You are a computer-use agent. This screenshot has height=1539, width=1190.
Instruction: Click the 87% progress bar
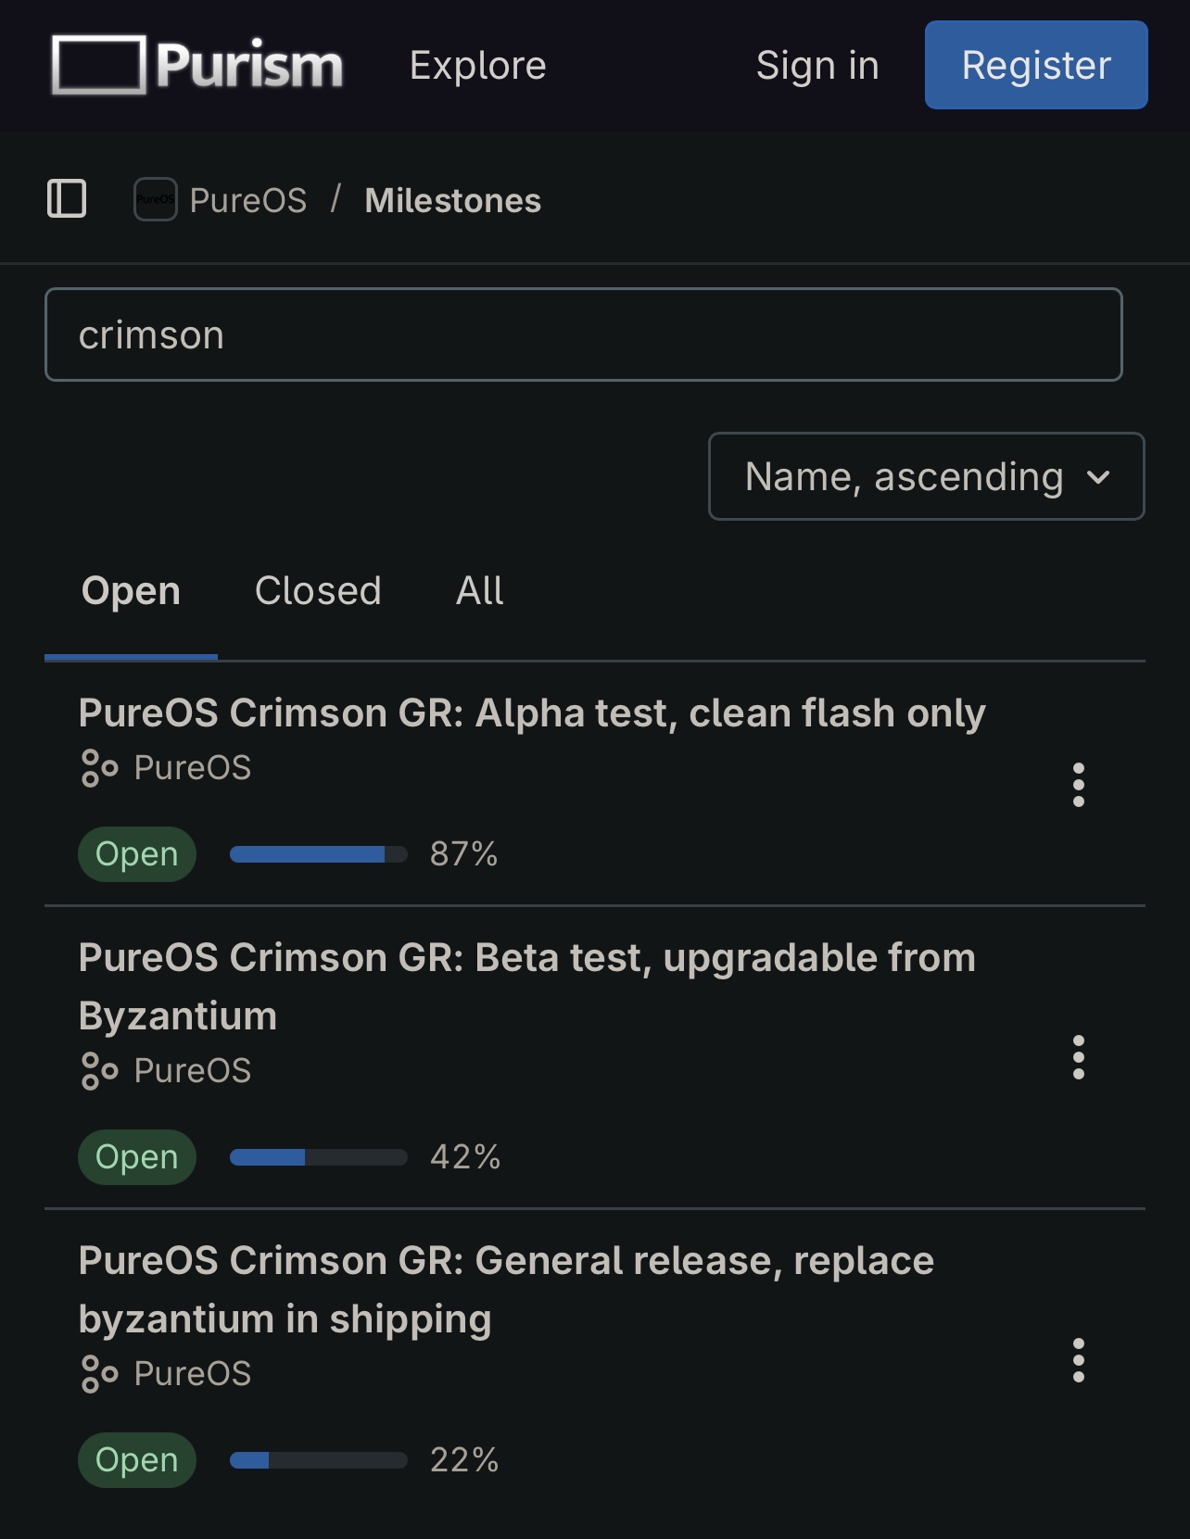(318, 854)
